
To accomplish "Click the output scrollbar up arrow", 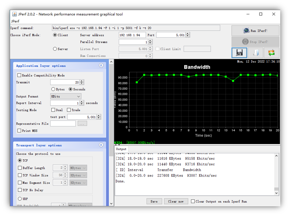I will click(276, 156).
